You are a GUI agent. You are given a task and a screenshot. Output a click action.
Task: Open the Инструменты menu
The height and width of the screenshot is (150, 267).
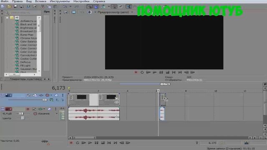coord(60,1)
